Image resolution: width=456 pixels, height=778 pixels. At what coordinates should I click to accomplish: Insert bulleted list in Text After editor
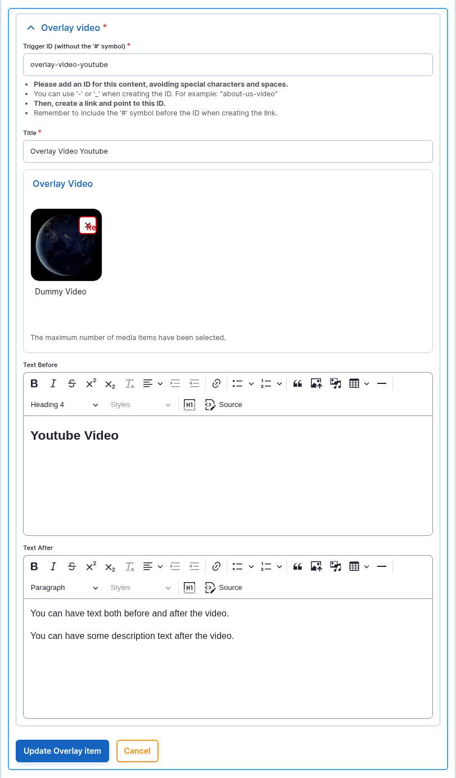238,566
